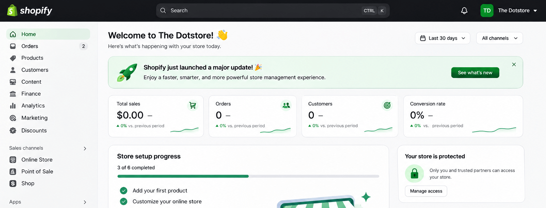This screenshot has height=208, width=546.
Task: Click the $0.00 total sales value
Action: [130, 115]
